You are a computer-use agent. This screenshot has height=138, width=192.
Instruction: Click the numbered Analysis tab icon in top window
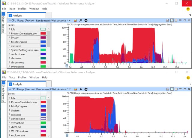click(10, 16)
